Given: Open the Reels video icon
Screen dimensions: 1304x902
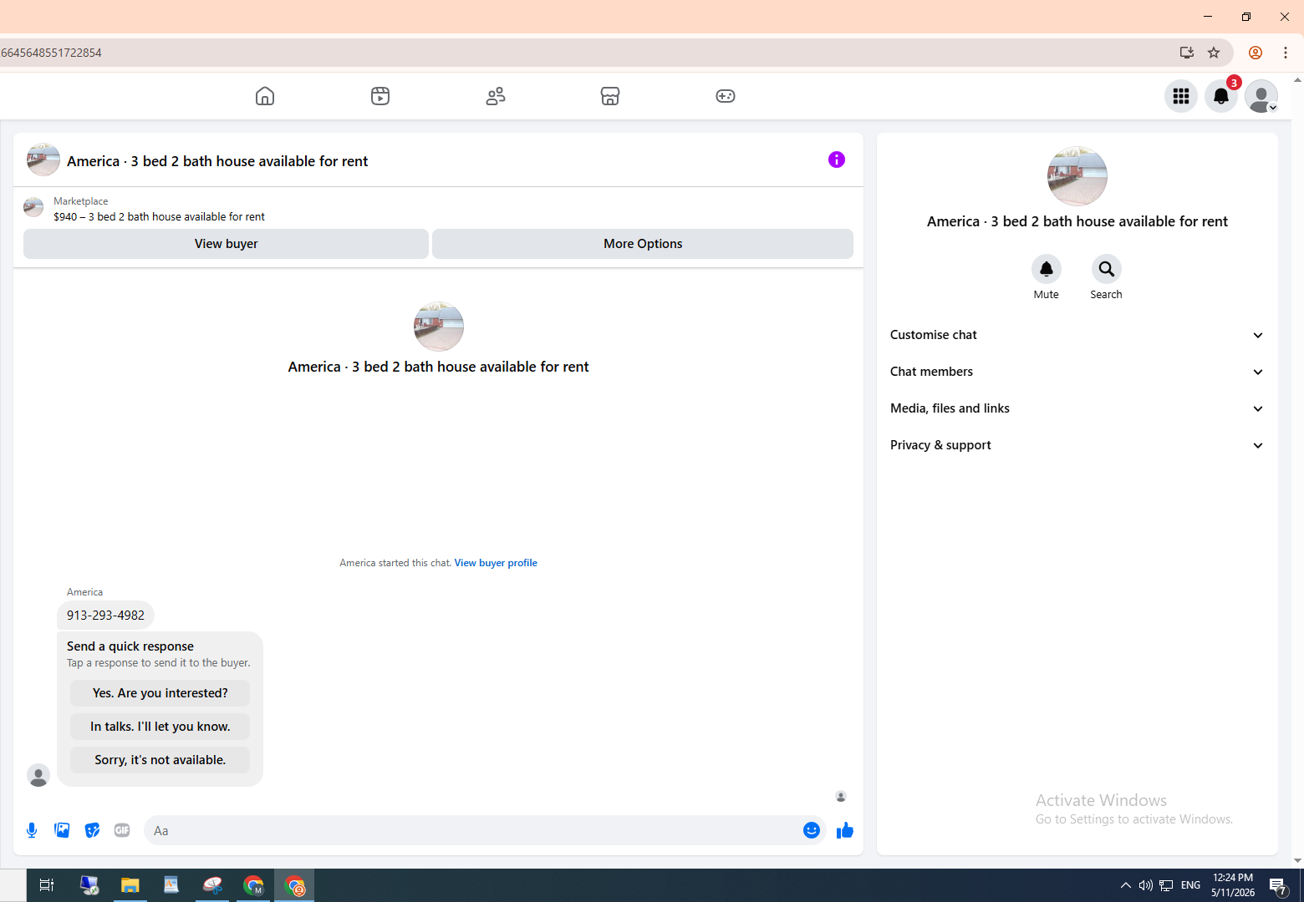Looking at the screenshot, I should coord(380,96).
